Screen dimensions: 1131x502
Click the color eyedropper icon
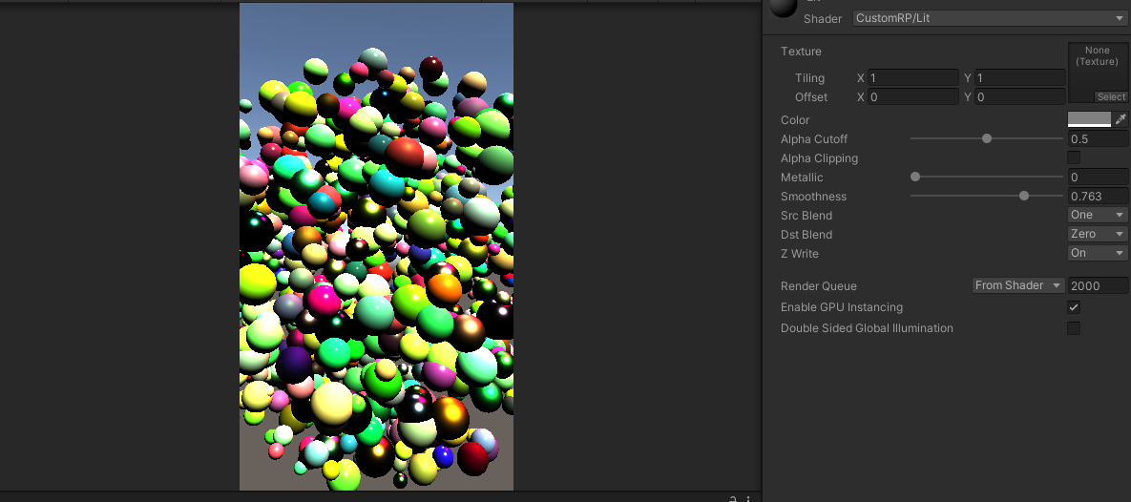1121,119
